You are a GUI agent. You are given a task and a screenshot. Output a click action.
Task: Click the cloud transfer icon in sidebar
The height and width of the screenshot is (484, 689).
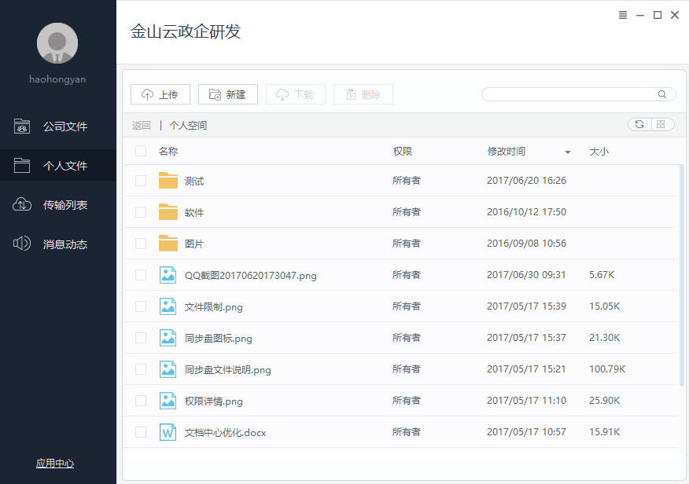[21, 204]
